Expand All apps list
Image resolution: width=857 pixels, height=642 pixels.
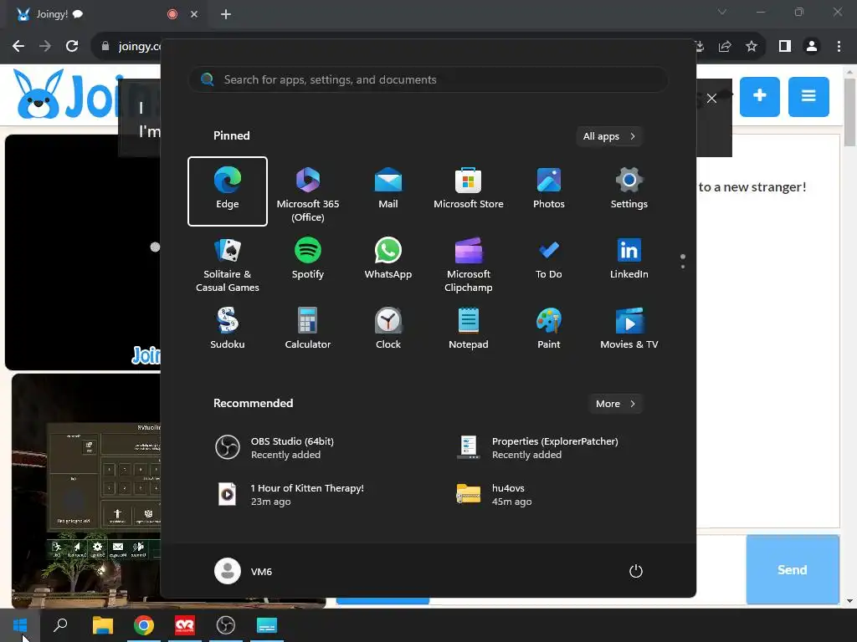pyautogui.click(x=609, y=136)
